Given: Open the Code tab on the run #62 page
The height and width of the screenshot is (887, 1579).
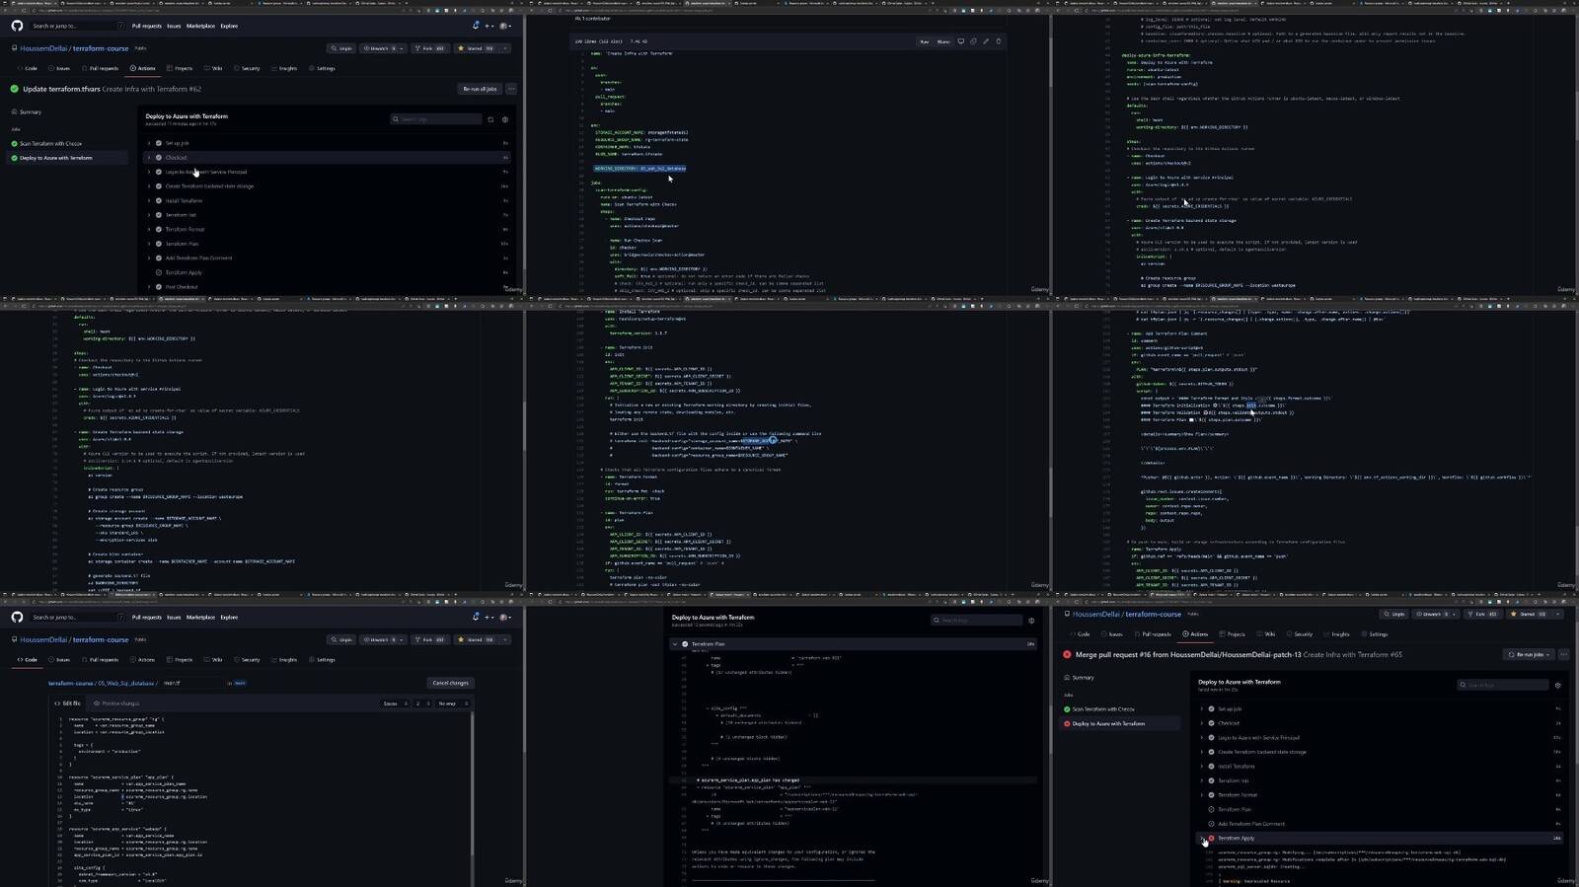Looking at the screenshot, I should pyautogui.click(x=28, y=68).
